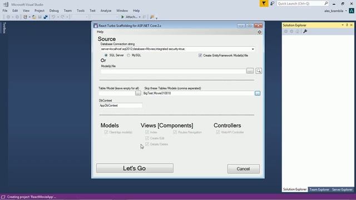The width and height of the screenshot is (356, 200).
Task: Click the Solution Explorer Properties wrench icon
Action: (305, 31)
